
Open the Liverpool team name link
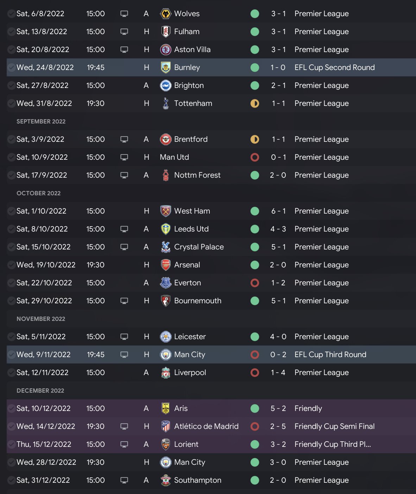(x=190, y=373)
